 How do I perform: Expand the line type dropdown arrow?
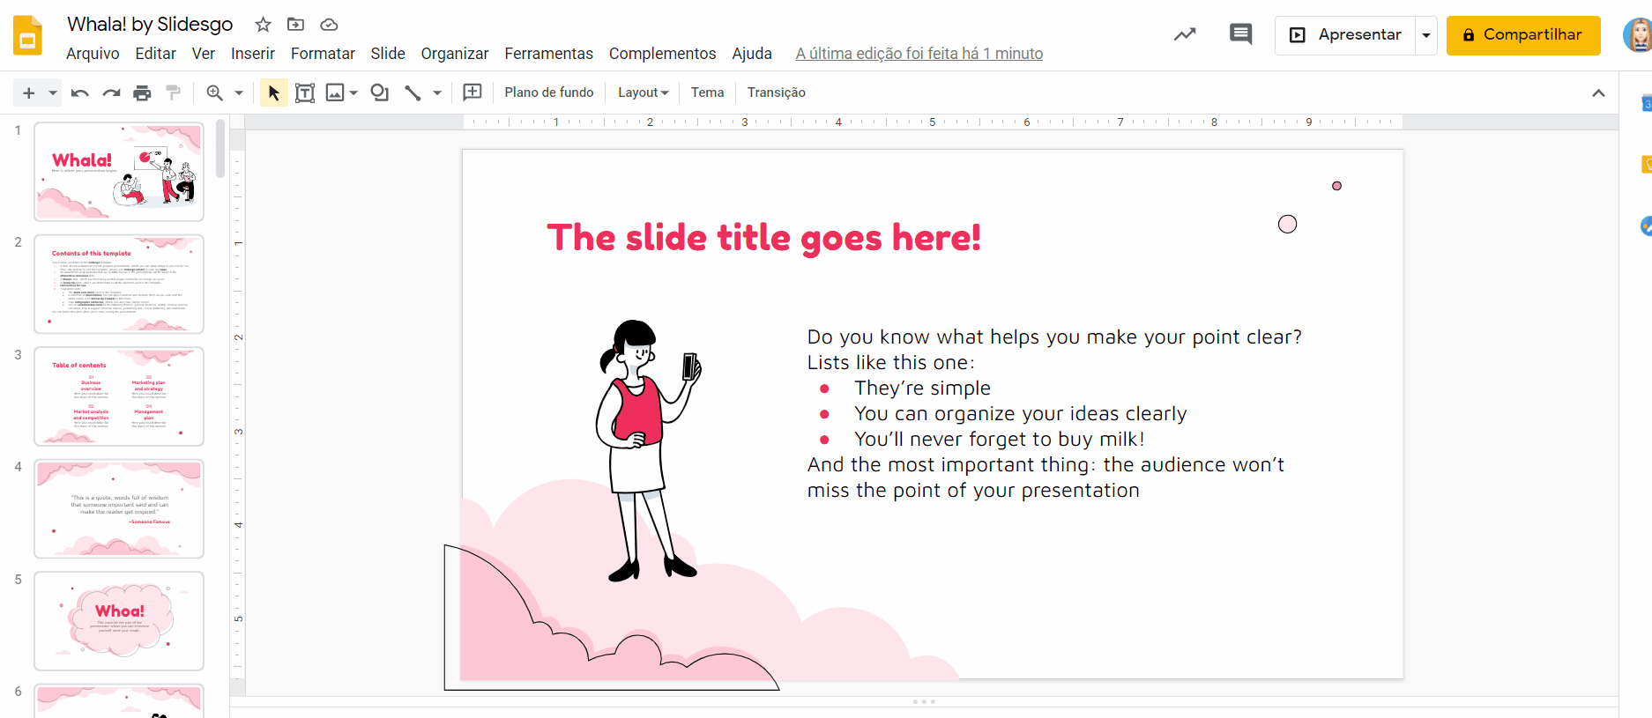pos(437,93)
